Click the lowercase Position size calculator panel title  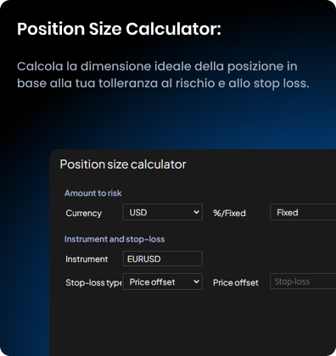pyautogui.click(x=123, y=164)
